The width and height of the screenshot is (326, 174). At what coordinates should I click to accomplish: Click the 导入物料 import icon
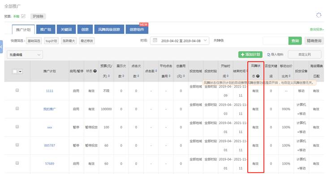click(269, 55)
